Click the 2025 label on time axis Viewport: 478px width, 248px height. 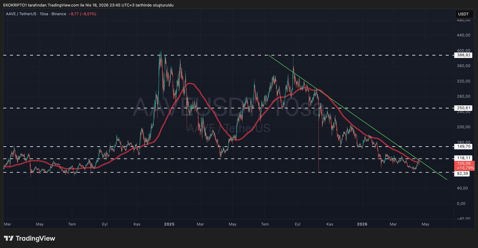(168, 224)
